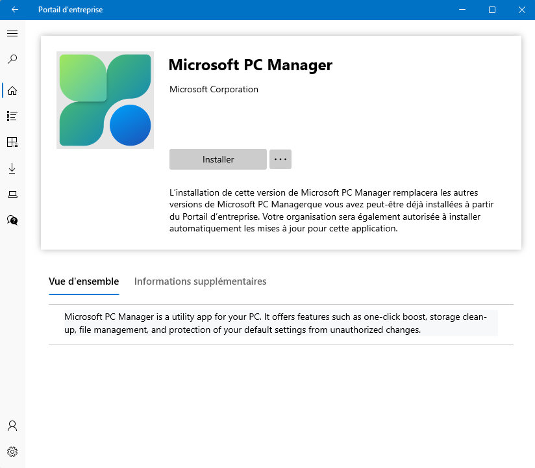Open devices laptop icon in sidebar
This screenshot has height=468, width=535.
[x=12, y=194]
